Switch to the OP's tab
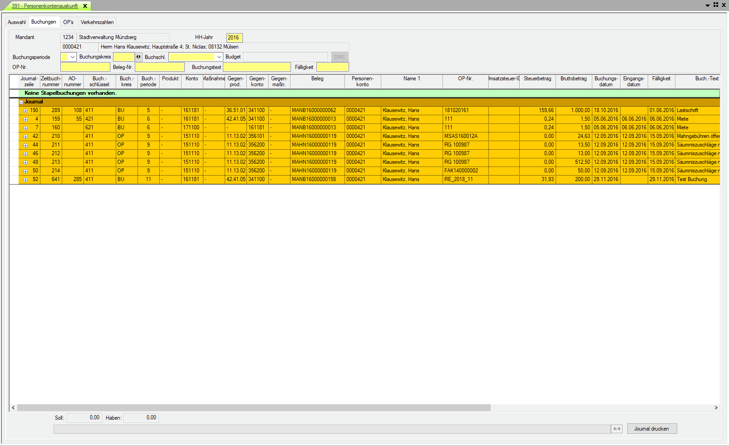 [68, 22]
